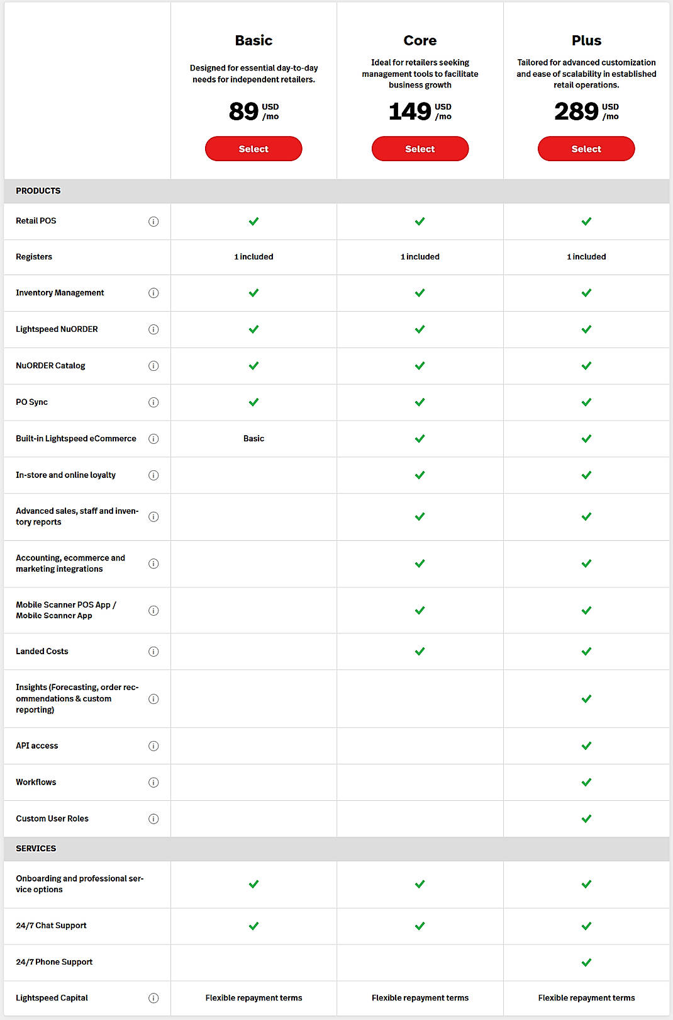Click '1 included' under Plus
Screen dimensions: 673x1020
coord(586,257)
